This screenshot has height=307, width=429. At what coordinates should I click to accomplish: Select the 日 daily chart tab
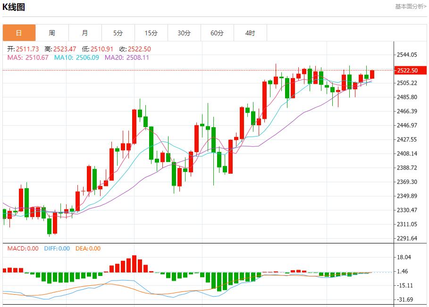coord(19,33)
